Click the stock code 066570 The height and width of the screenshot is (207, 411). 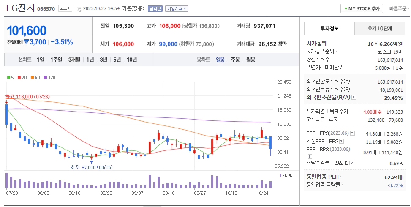[x=46, y=9]
